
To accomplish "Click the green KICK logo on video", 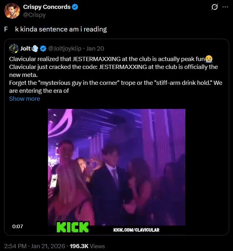I will (73, 227).
